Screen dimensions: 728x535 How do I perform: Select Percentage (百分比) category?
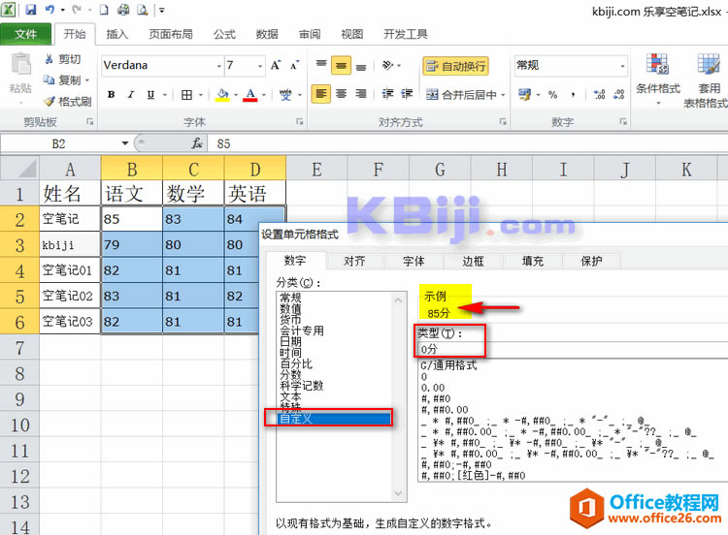296,363
